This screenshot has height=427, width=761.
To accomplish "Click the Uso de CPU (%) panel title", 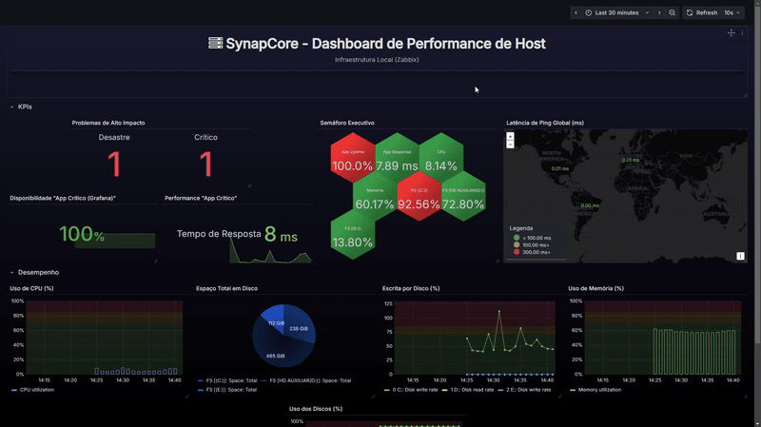I will (x=31, y=288).
